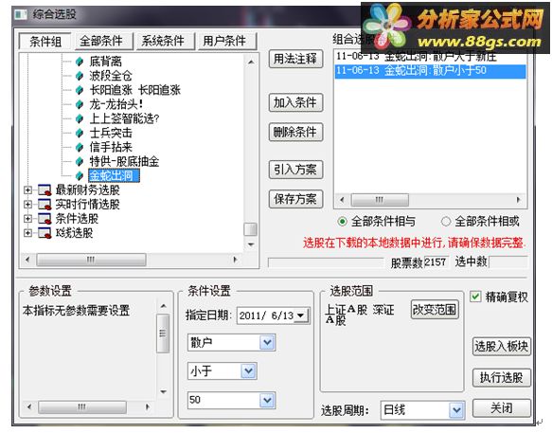Click the diamond icon beside 底背离
552x433 pixels.
[80, 62]
